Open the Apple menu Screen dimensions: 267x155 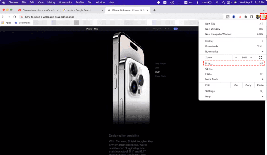pyautogui.click(x=3, y=2)
